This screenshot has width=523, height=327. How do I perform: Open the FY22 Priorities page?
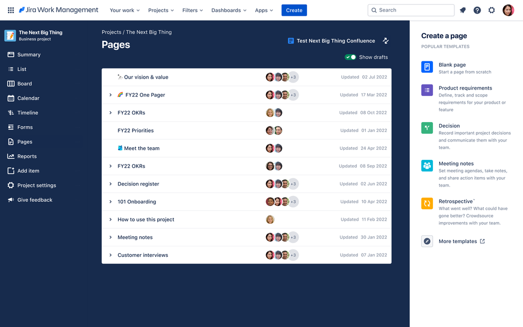click(135, 130)
